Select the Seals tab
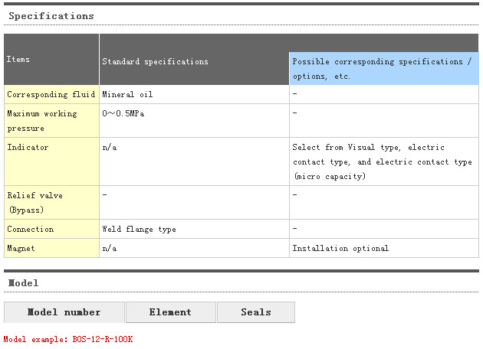Image resolution: width=483 pixels, height=349 pixels. click(255, 312)
